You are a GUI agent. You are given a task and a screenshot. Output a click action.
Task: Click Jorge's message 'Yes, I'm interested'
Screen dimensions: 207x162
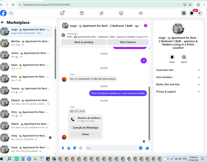(93, 79)
